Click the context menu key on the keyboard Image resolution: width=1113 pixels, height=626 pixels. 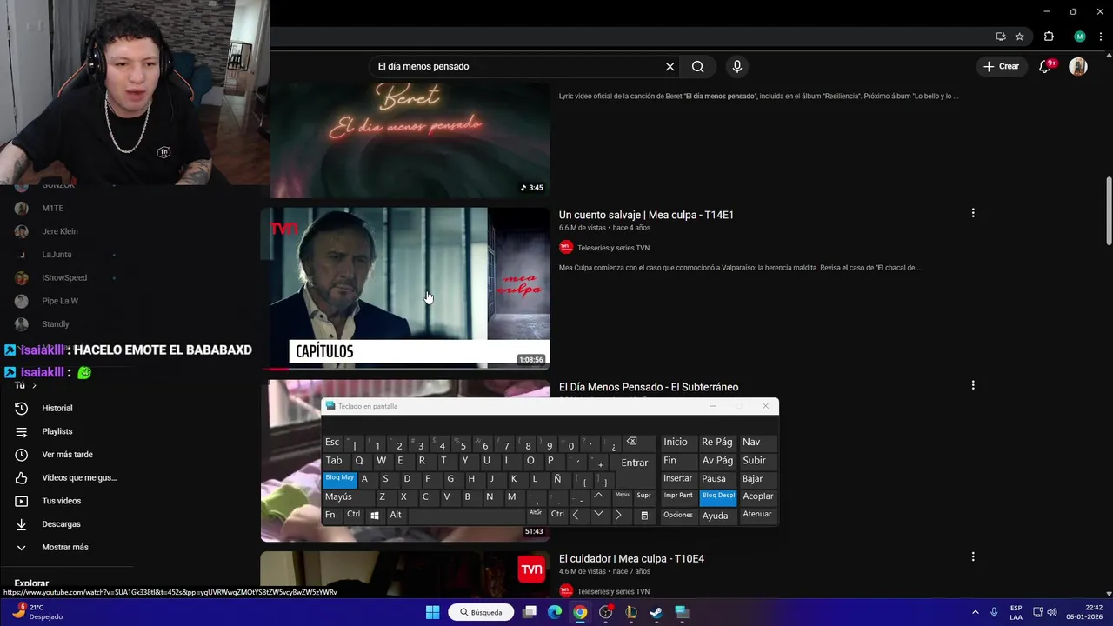pyautogui.click(x=644, y=515)
